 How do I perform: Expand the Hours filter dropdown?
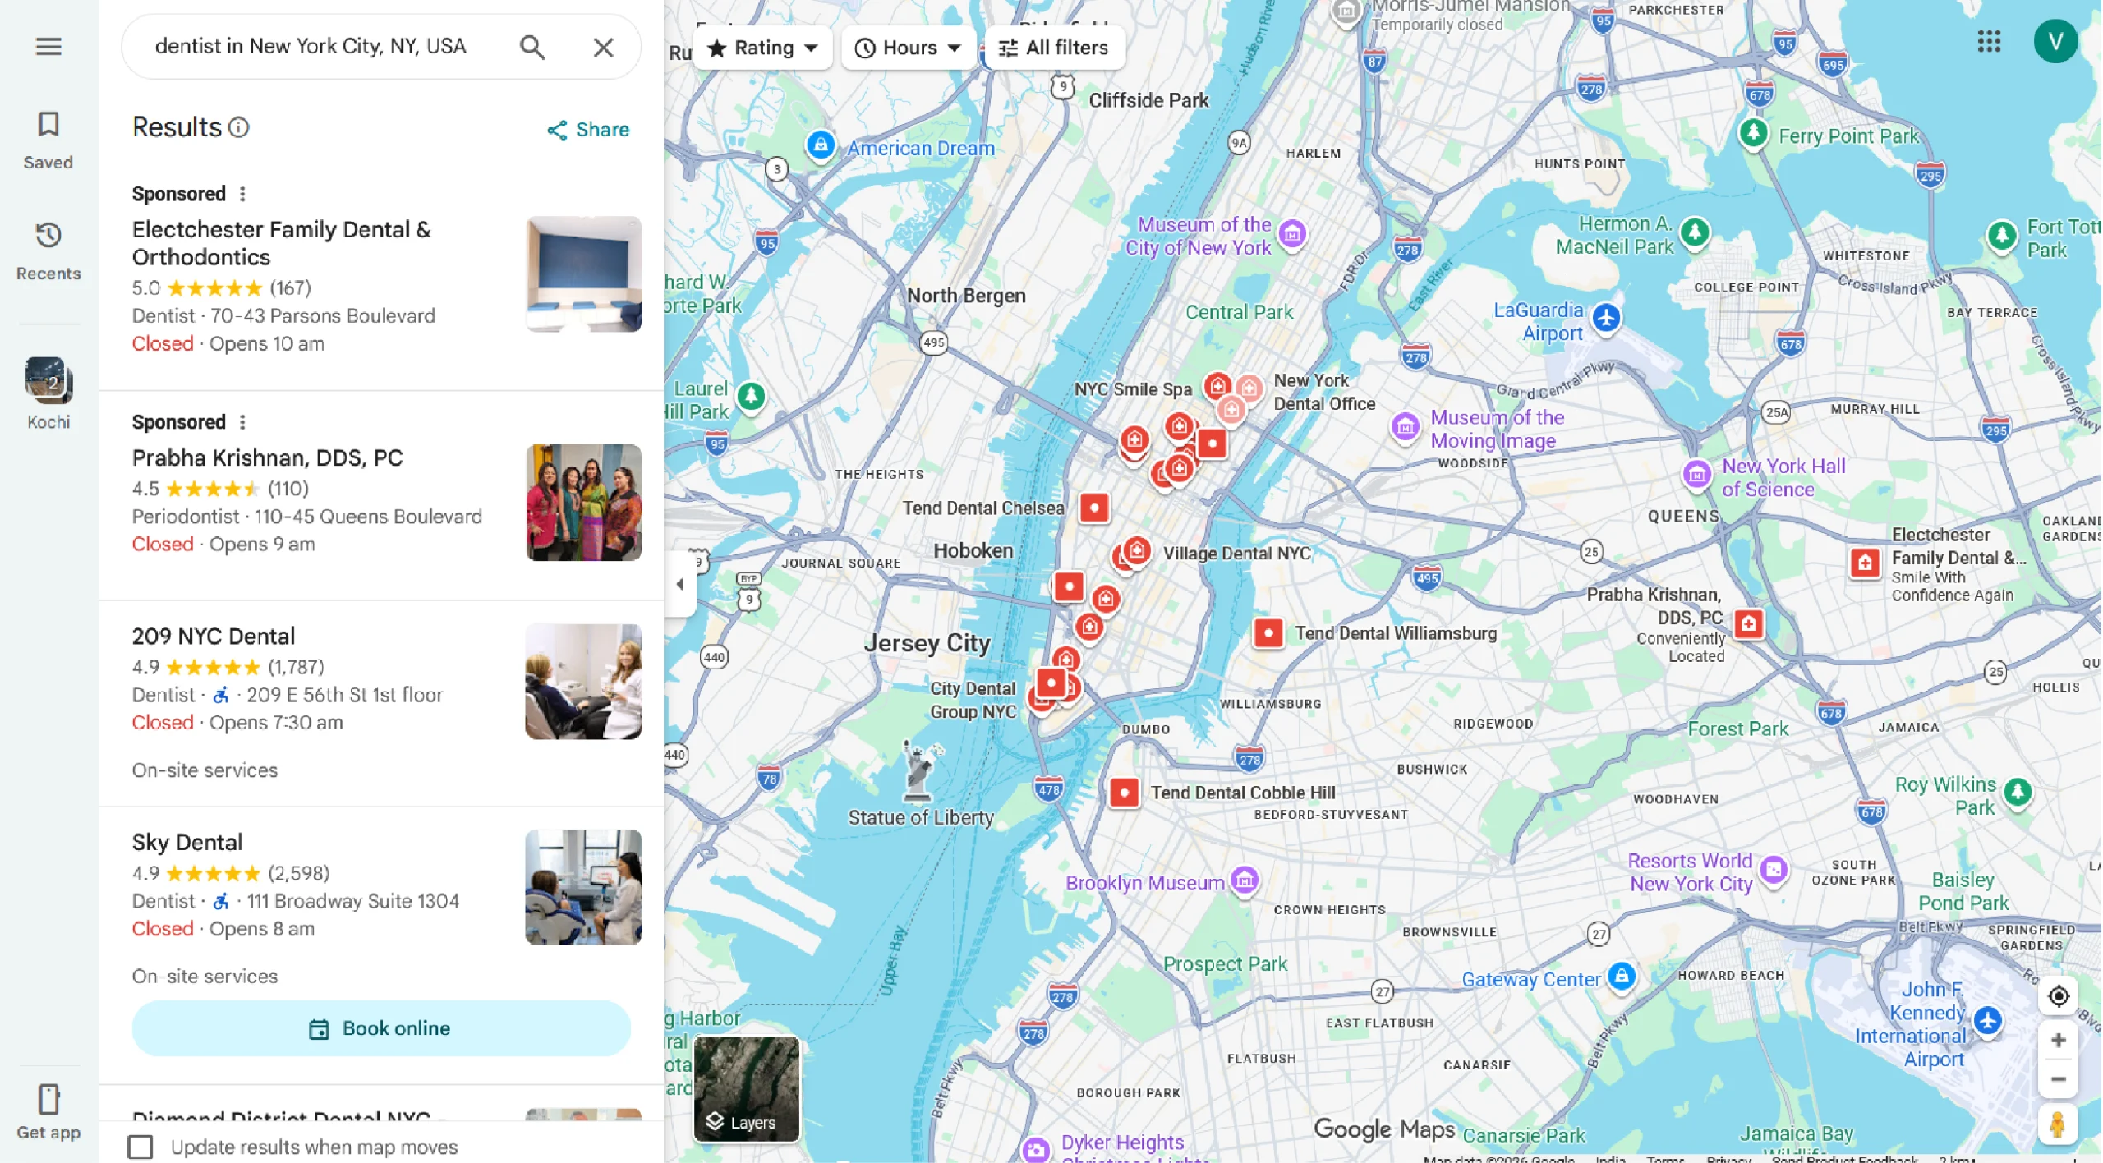point(909,48)
